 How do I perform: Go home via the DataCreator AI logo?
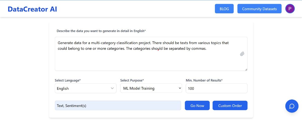click(x=32, y=9)
